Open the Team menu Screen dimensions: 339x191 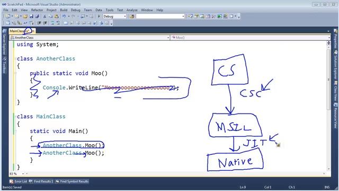click(88, 10)
